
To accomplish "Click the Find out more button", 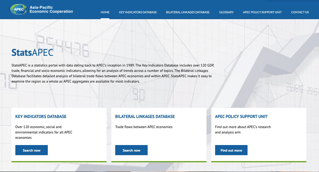I will click(231, 150).
